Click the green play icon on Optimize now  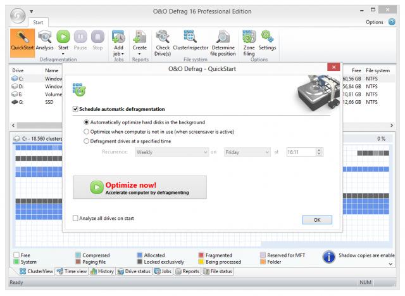(97, 188)
